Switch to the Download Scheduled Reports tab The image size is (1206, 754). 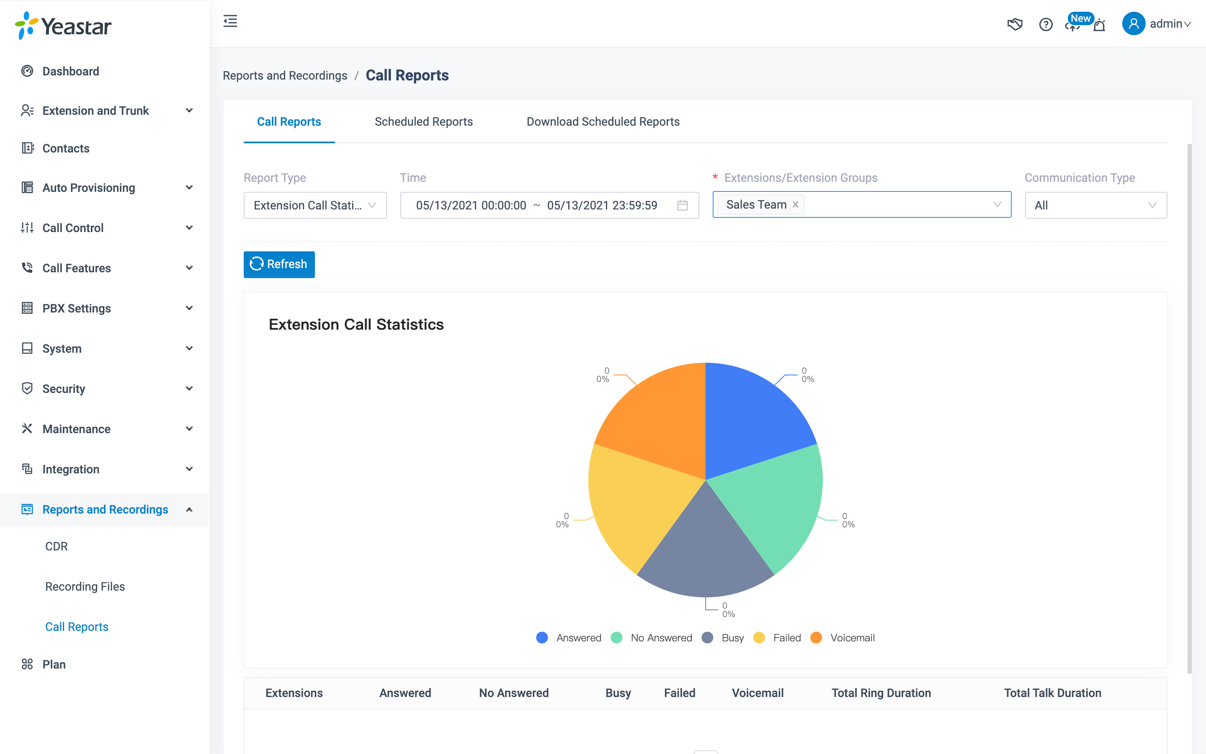click(x=603, y=121)
